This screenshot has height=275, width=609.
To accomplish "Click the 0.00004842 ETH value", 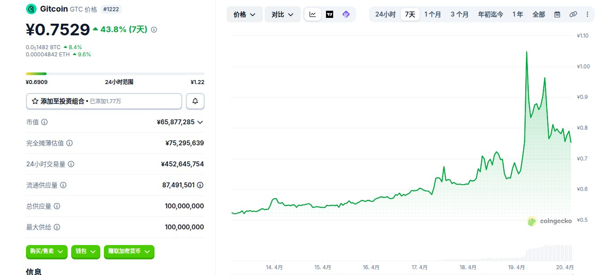I will click(x=47, y=55).
